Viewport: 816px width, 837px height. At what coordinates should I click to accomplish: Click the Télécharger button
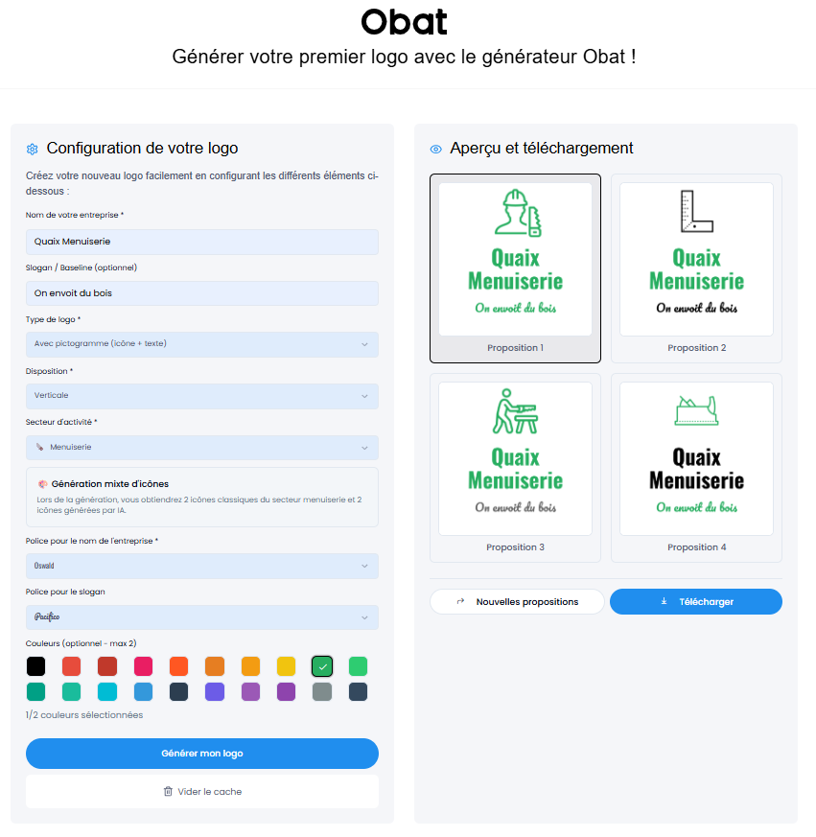pos(696,602)
